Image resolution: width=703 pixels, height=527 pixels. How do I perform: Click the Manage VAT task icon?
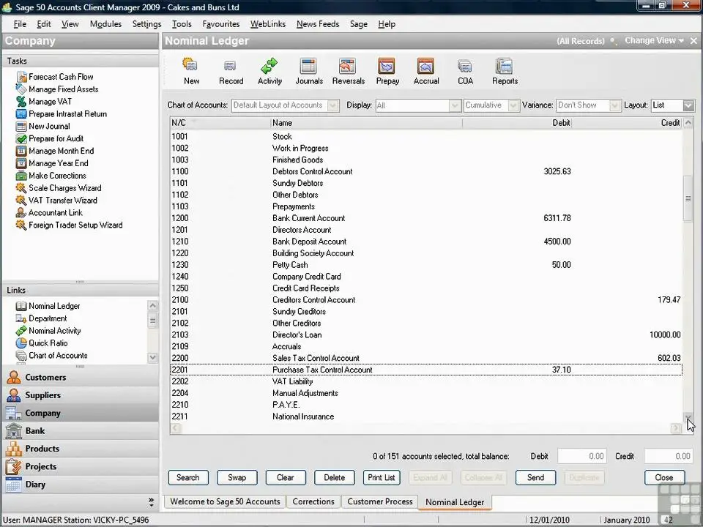(21, 102)
